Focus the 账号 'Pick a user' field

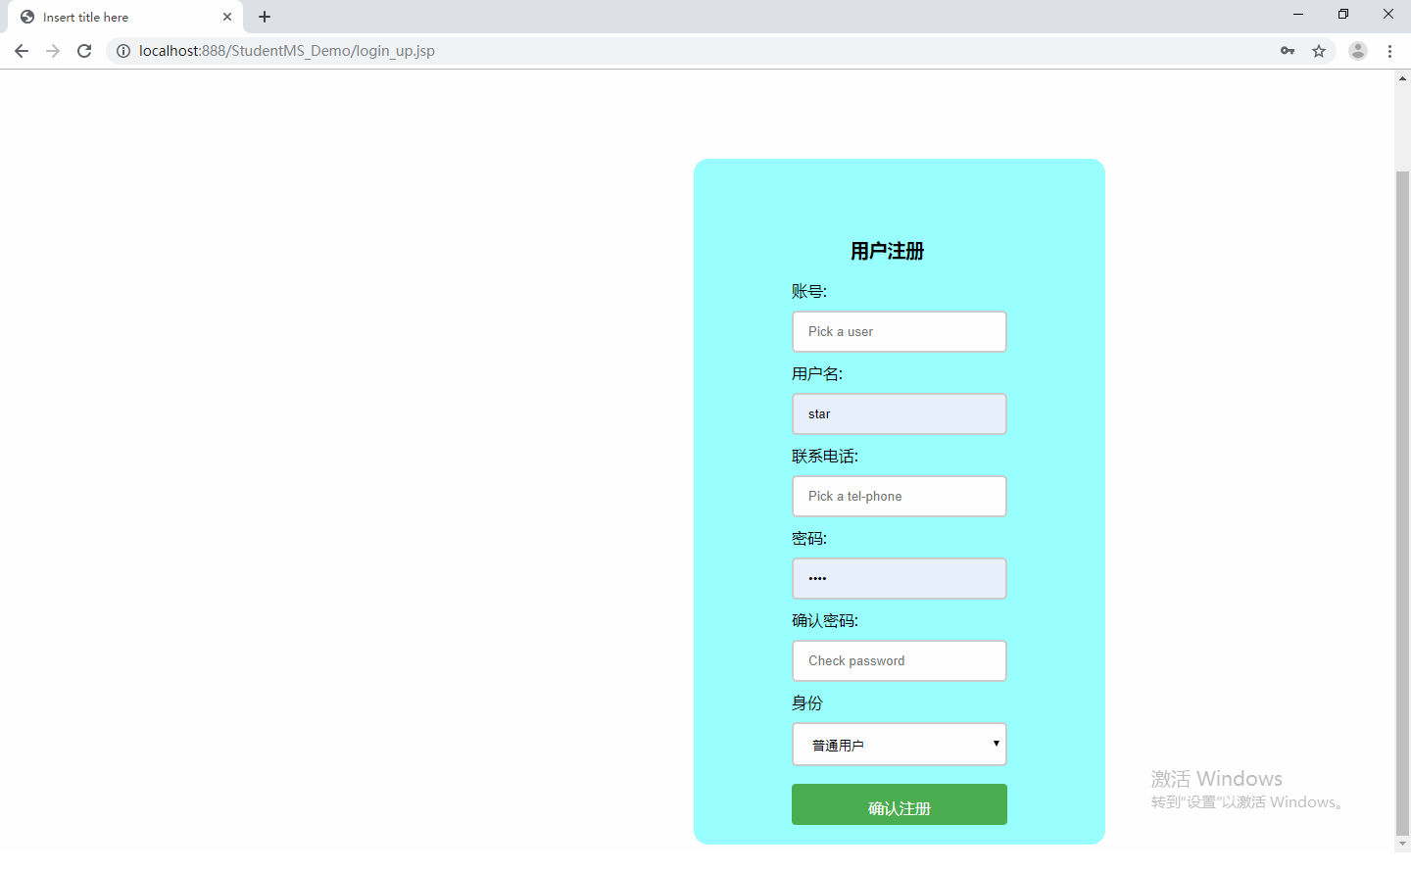900,332
